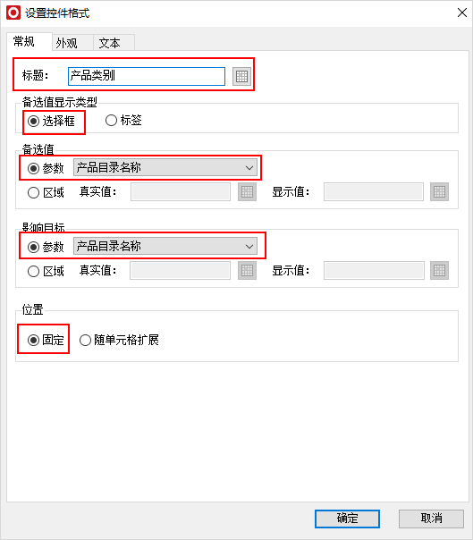Click the cell picker icon beside 标题 field

(241, 76)
